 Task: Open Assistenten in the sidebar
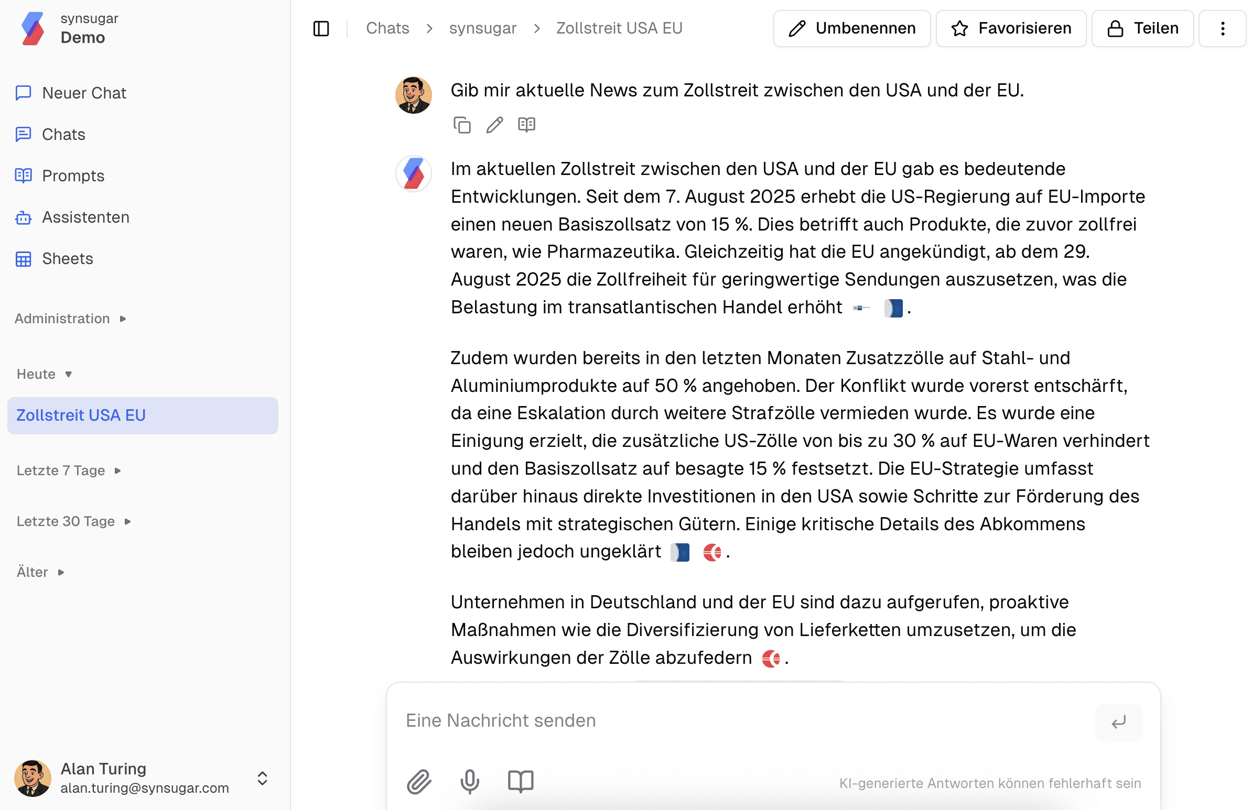coord(85,217)
